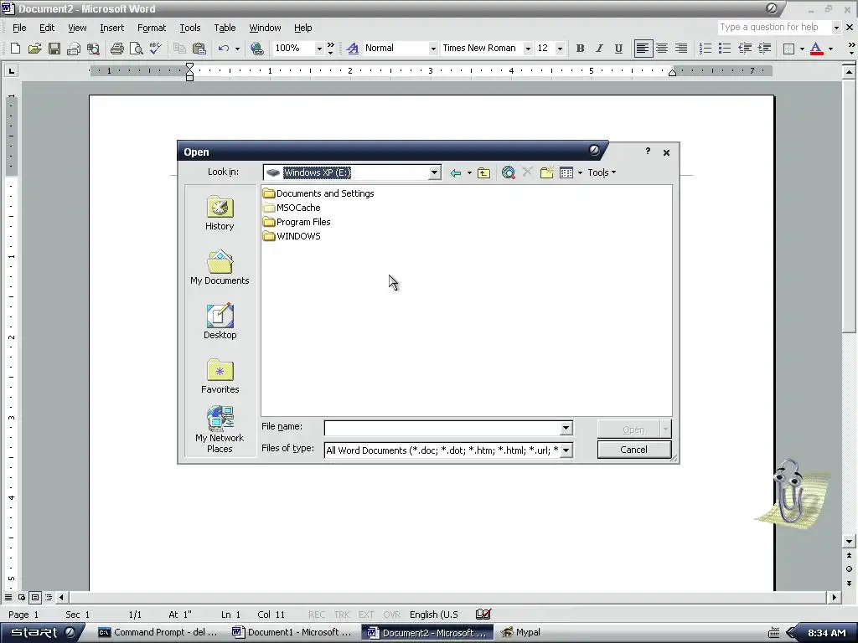The image size is (858, 643).
Task: Select Desktop in the places bar
Action: click(x=220, y=322)
